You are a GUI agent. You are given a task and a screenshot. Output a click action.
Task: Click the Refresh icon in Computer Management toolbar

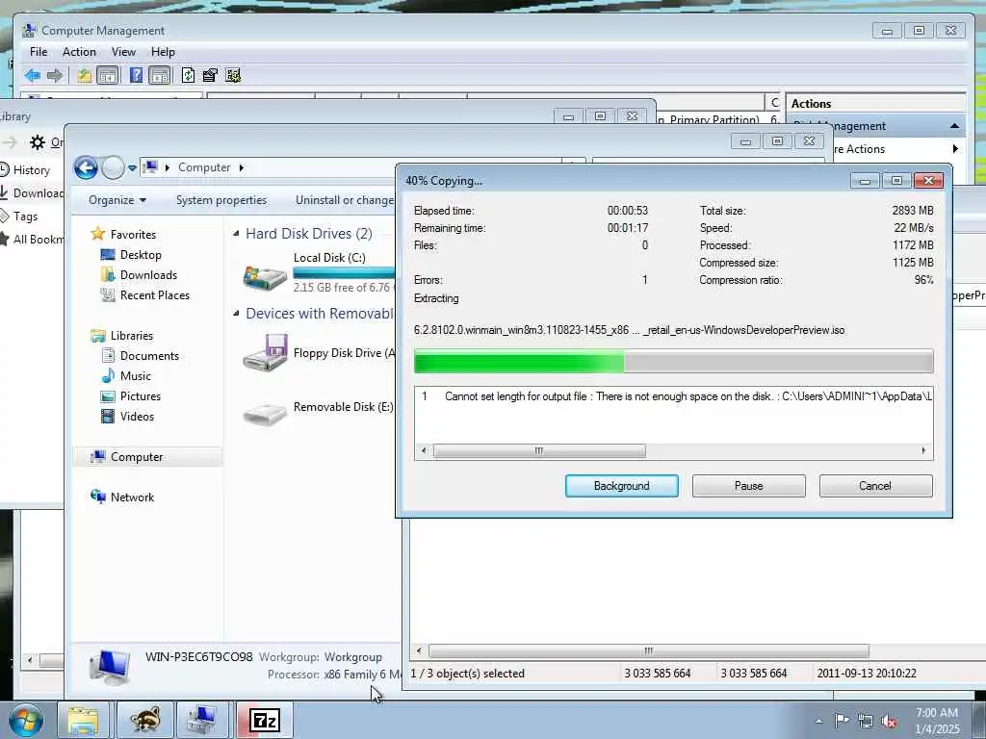pyautogui.click(x=188, y=76)
